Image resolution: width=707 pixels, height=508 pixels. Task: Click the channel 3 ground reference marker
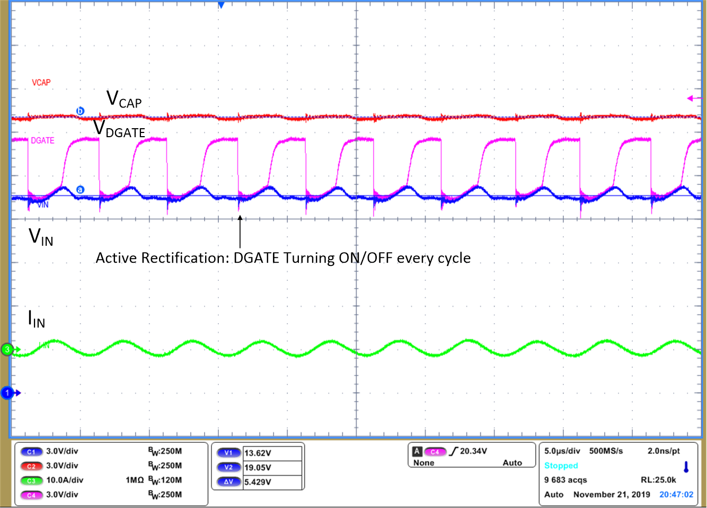pos(7,350)
